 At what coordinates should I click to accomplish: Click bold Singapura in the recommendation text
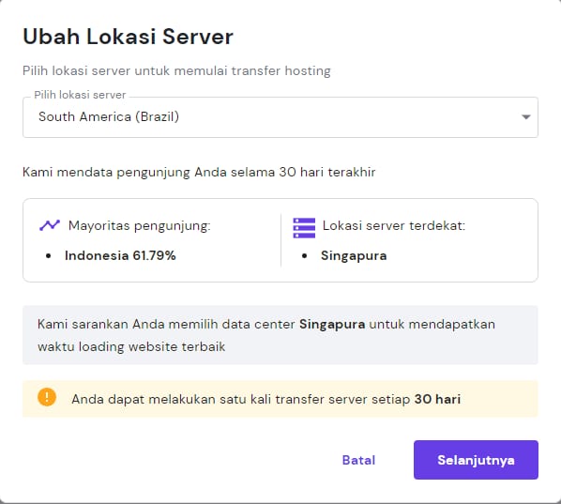click(332, 325)
